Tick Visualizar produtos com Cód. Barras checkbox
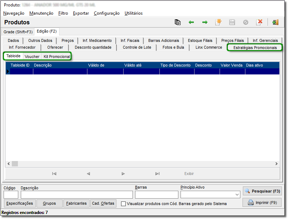Viewport: 288px width, 219px height. pyautogui.click(x=124, y=204)
